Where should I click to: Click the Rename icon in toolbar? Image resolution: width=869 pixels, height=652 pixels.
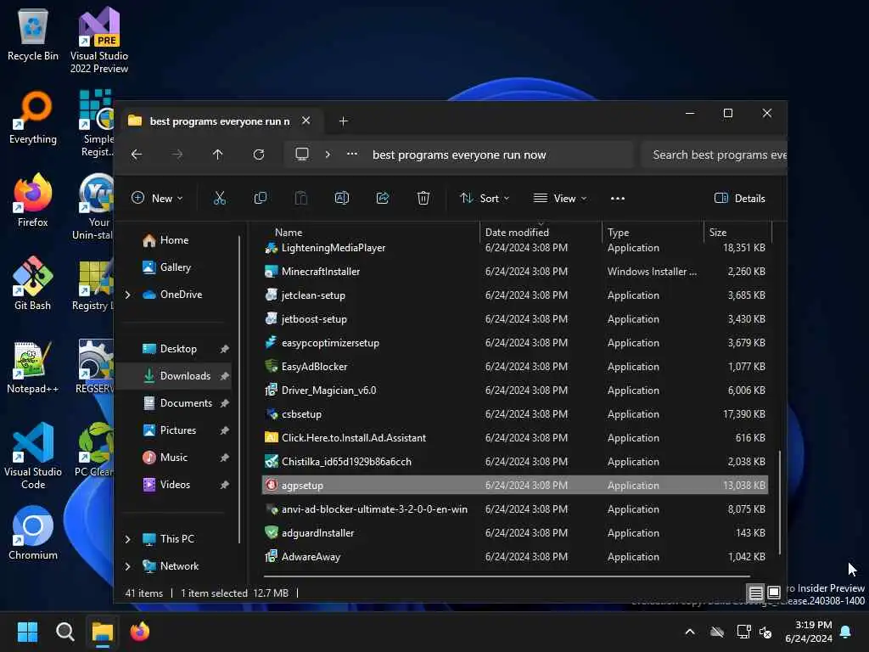(x=342, y=198)
